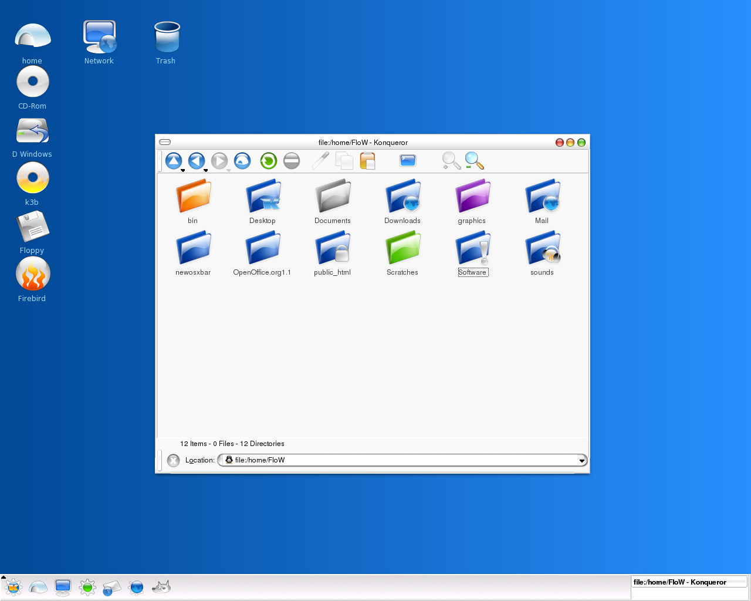751x601 pixels.
Task: Click the grey Stop loading icon
Action: 292,160
